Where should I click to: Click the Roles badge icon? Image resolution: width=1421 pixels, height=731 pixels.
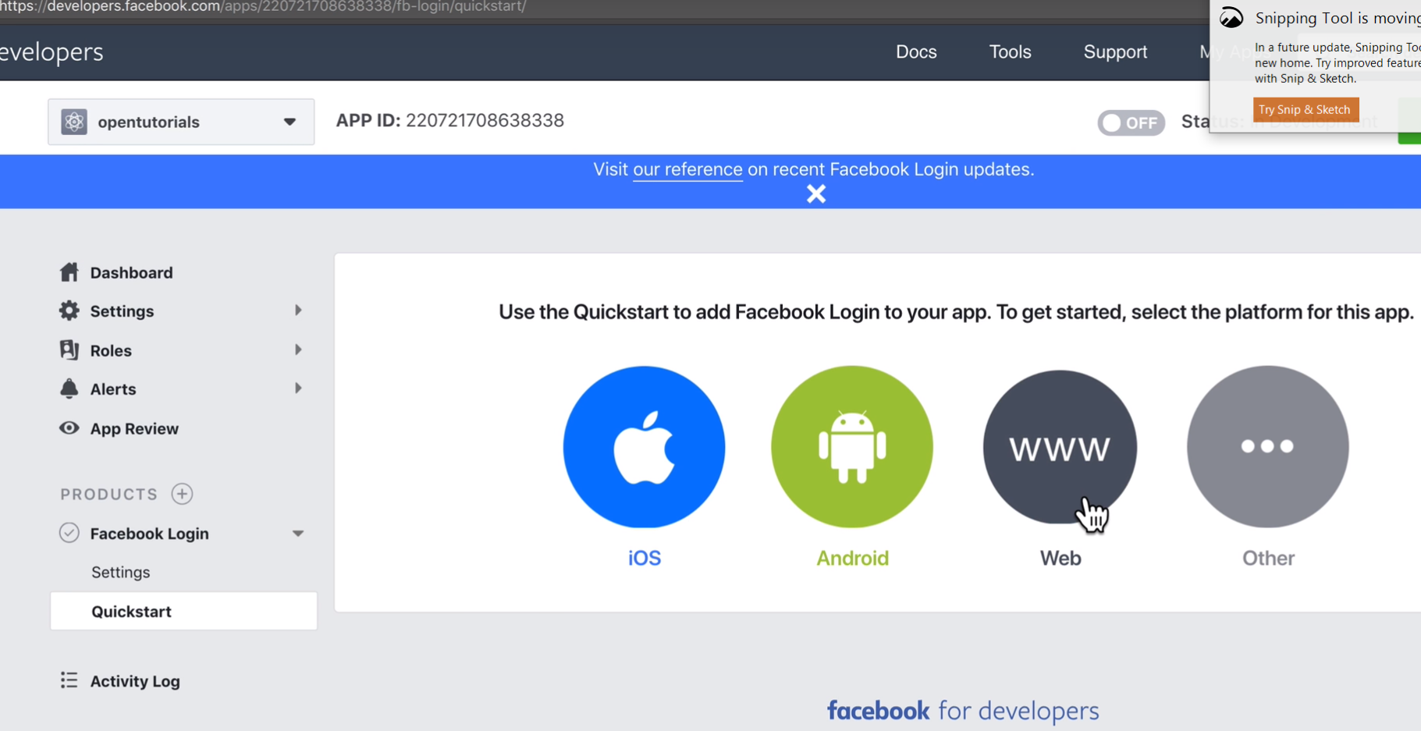pos(69,350)
